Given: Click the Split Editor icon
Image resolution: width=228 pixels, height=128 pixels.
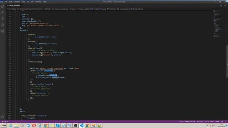Looking at the screenshot, I should coord(221,6).
